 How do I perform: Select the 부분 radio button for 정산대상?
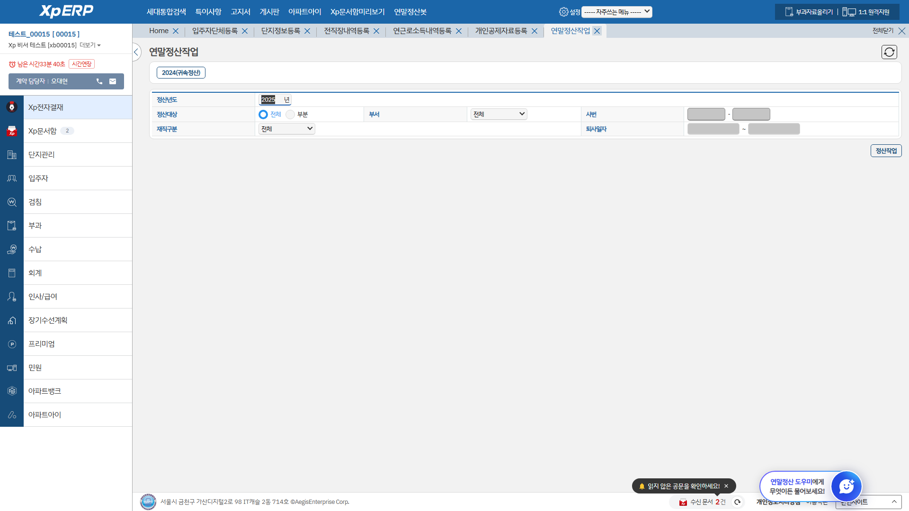290,115
